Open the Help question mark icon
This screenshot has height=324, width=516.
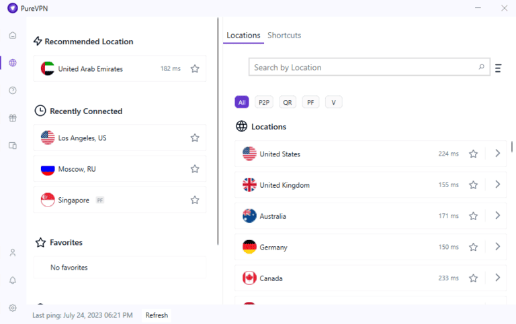pyautogui.click(x=13, y=91)
